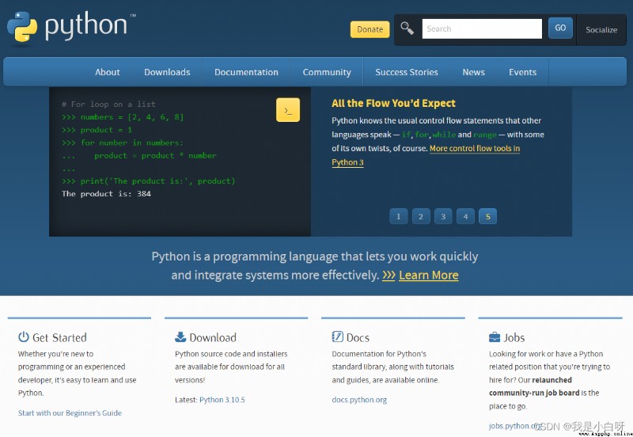The height and width of the screenshot is (437, 633).
Task: Switch to slide 4
Action: [465, 216]
